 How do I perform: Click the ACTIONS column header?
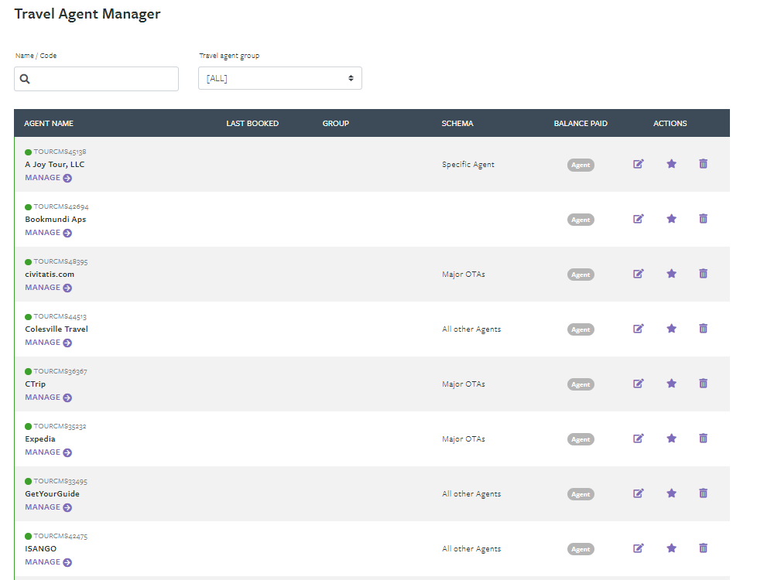[x=670, y=124]
